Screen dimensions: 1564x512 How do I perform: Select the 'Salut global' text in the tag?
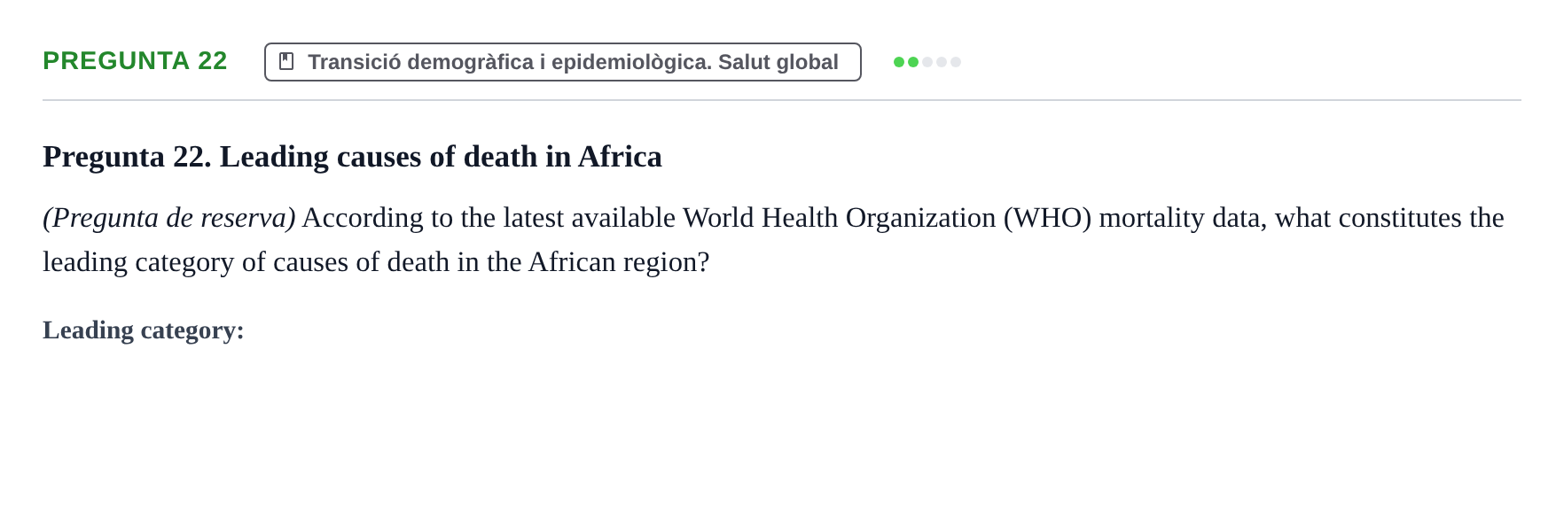(x=778, y=62)
